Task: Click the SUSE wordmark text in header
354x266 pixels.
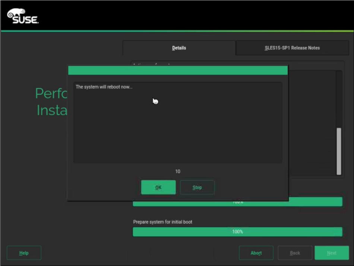Action: 25,20
